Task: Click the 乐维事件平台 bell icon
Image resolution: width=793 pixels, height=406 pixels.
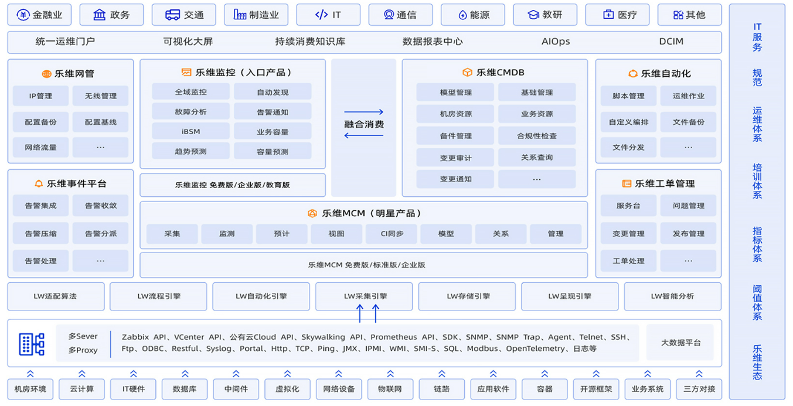Action: (x=39, y=183)
